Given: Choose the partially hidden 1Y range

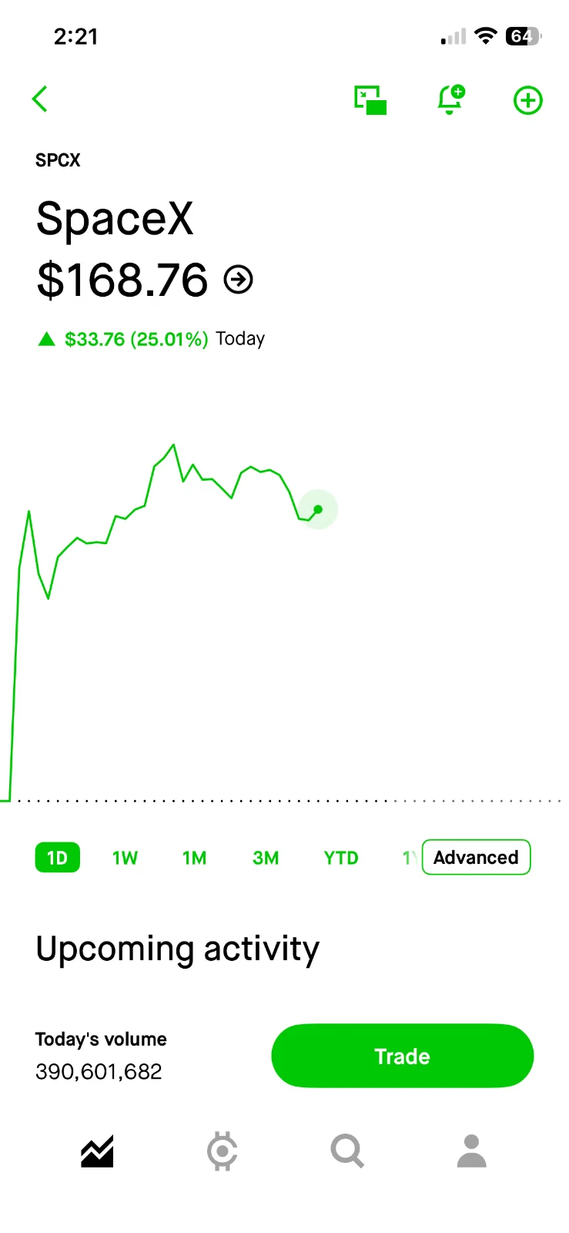Looking at the screenshot, I should [x=410, y=858].
